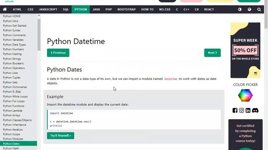Open the JAVASCRIPT tutorial tab
Image resolution: width=268 pixels, height=150 pixels.
click(48, 9)
